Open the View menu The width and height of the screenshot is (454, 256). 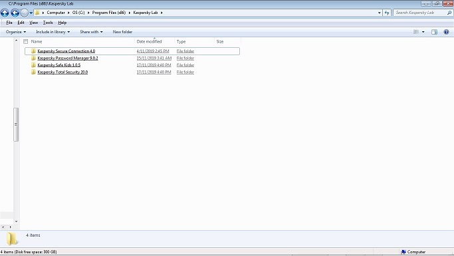(34, 23)
